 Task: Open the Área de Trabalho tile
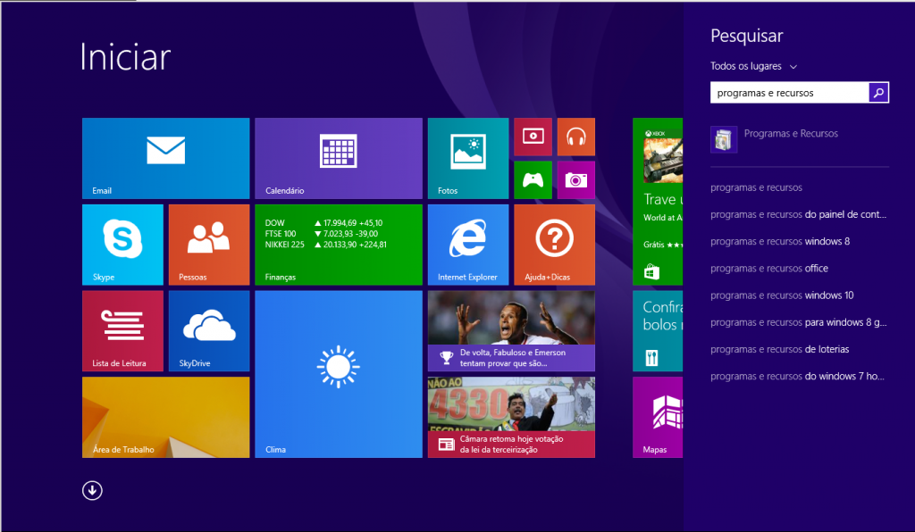(165, 417)
